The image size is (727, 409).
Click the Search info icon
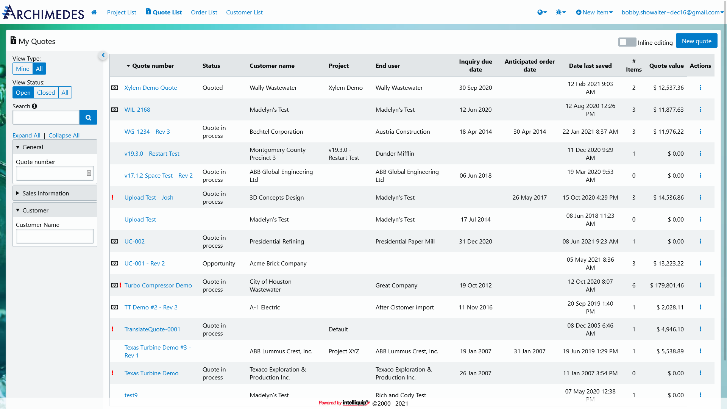[34, 106]
